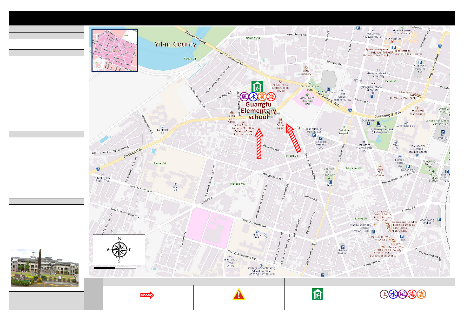Click the 'Minquan Vil.' village label
Viewport: 464px width, 328px height.
[354, 168]
